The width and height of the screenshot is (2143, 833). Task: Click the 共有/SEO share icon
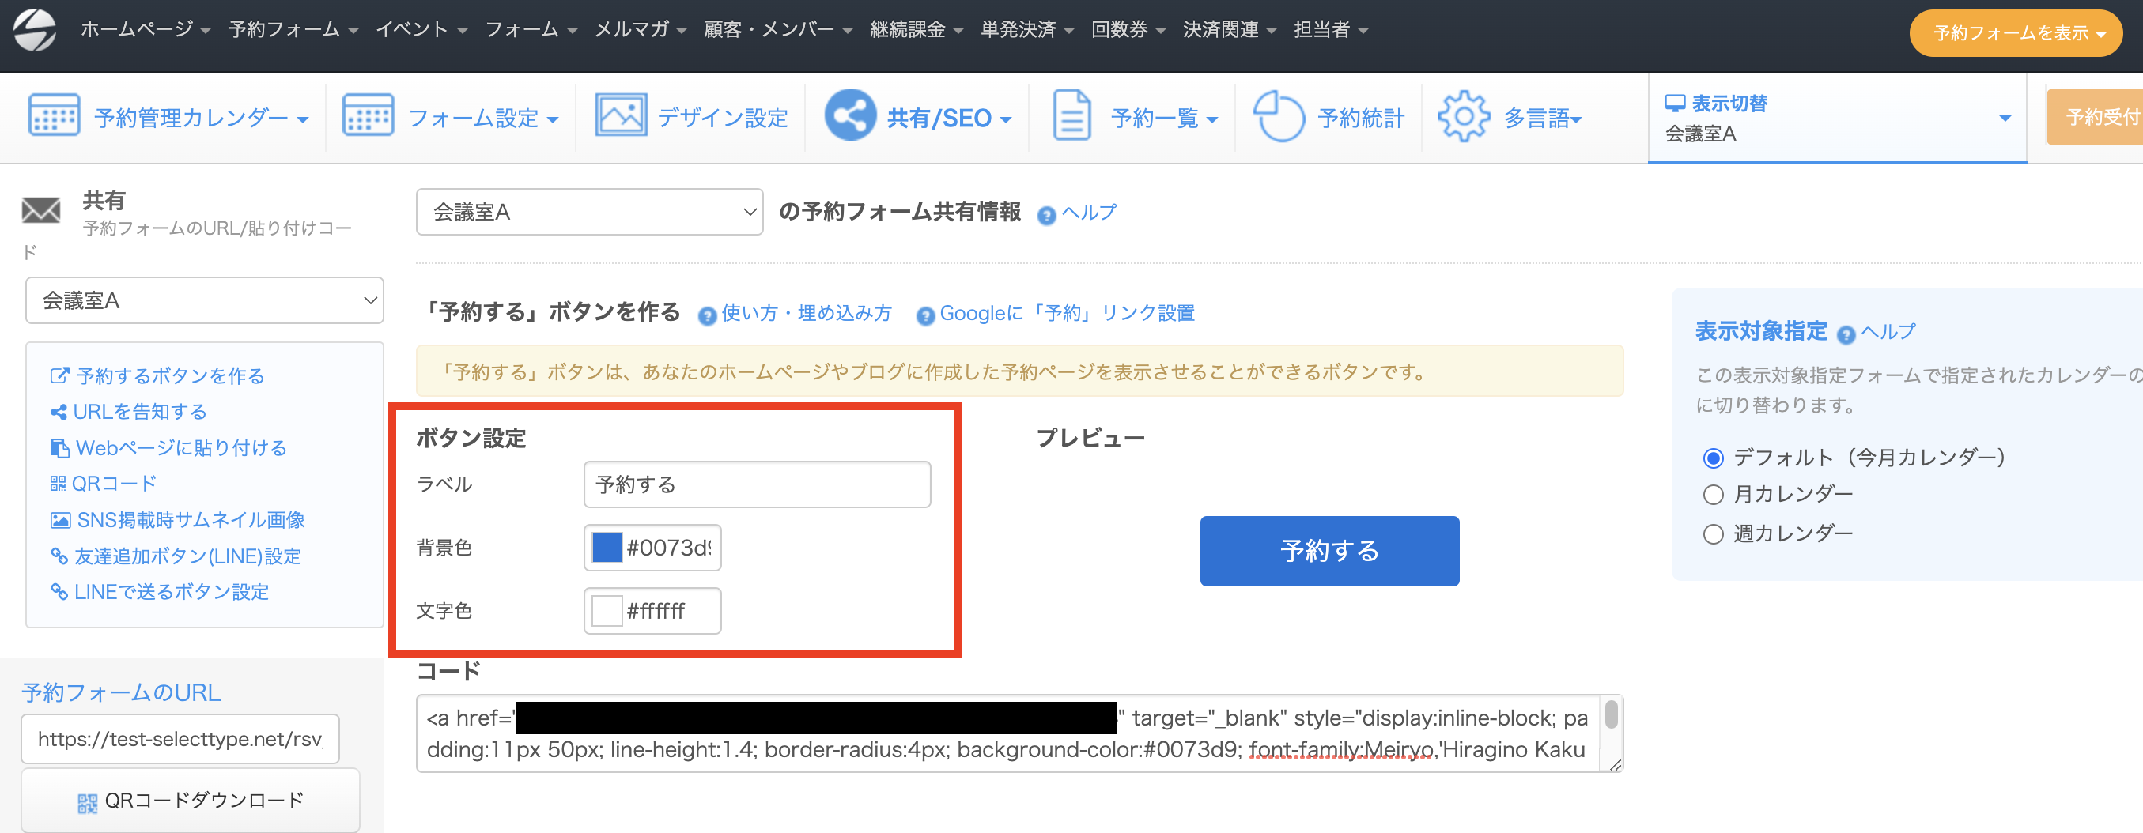tap(849, 115)
